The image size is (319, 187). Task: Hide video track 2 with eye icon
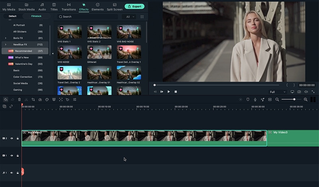[x=12, y=138]
